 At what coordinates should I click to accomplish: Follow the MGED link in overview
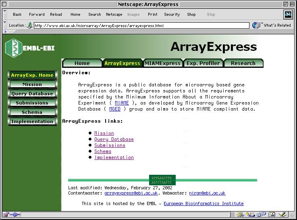pos(115,109)
